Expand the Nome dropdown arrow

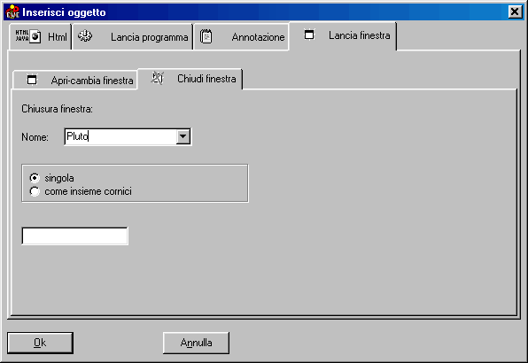[x=183, y=136]
